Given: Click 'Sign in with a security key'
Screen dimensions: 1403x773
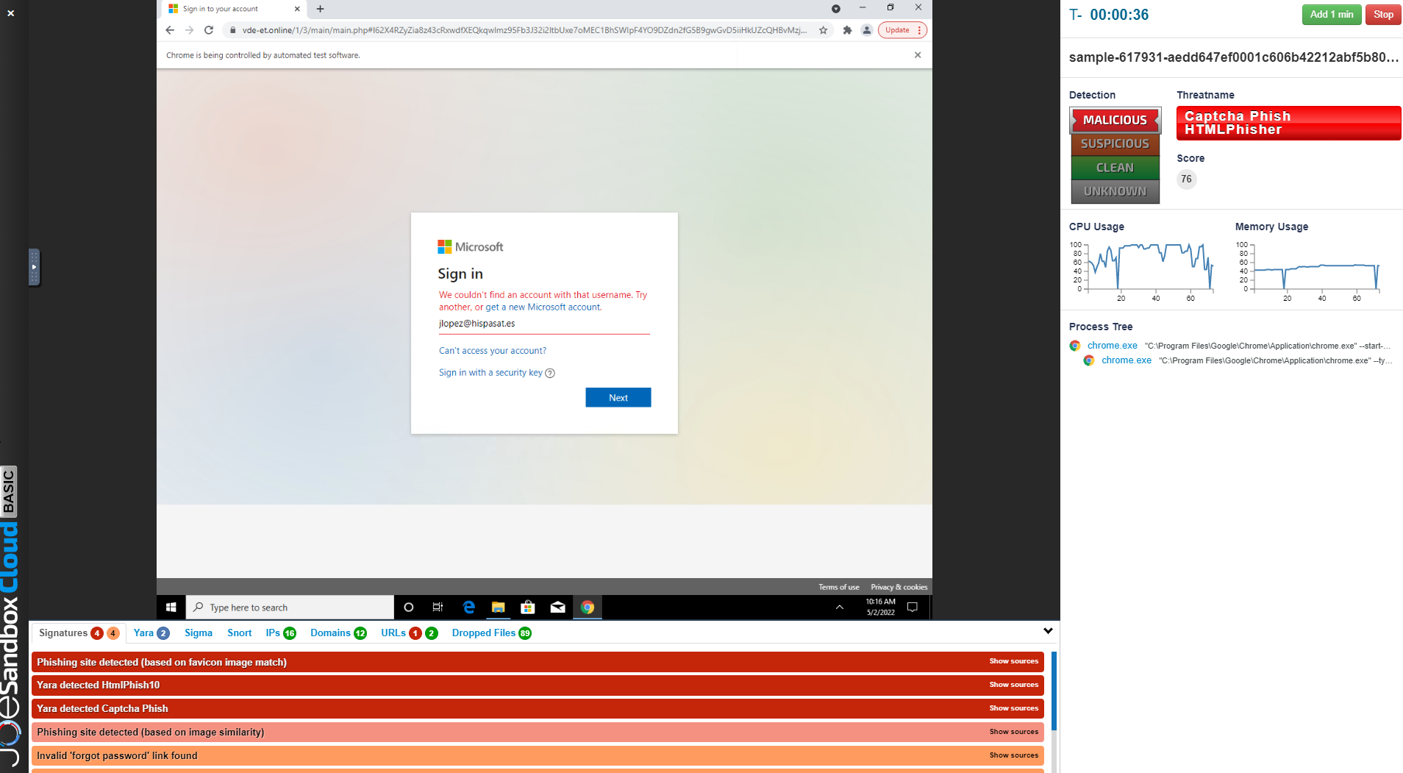Looking at the screenshot, I should [490, 373].
